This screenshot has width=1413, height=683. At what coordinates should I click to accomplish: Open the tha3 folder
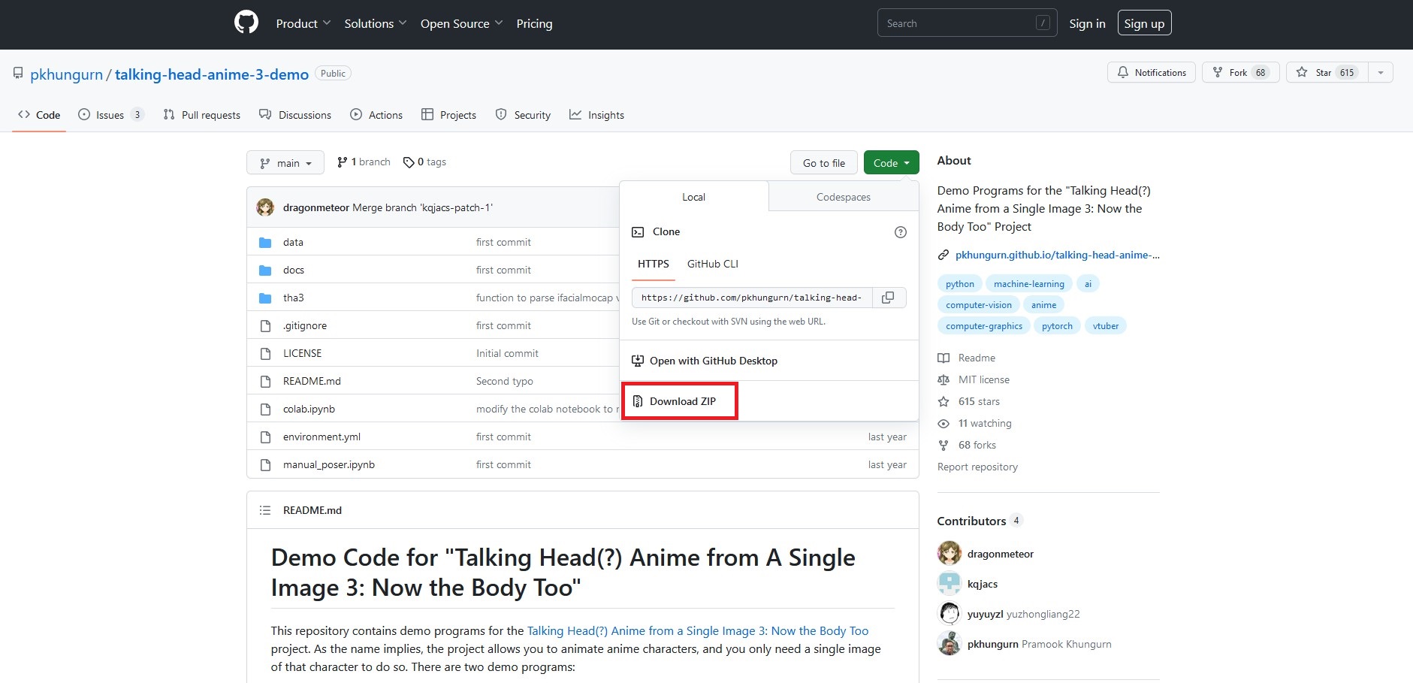(x=293, y=298)
